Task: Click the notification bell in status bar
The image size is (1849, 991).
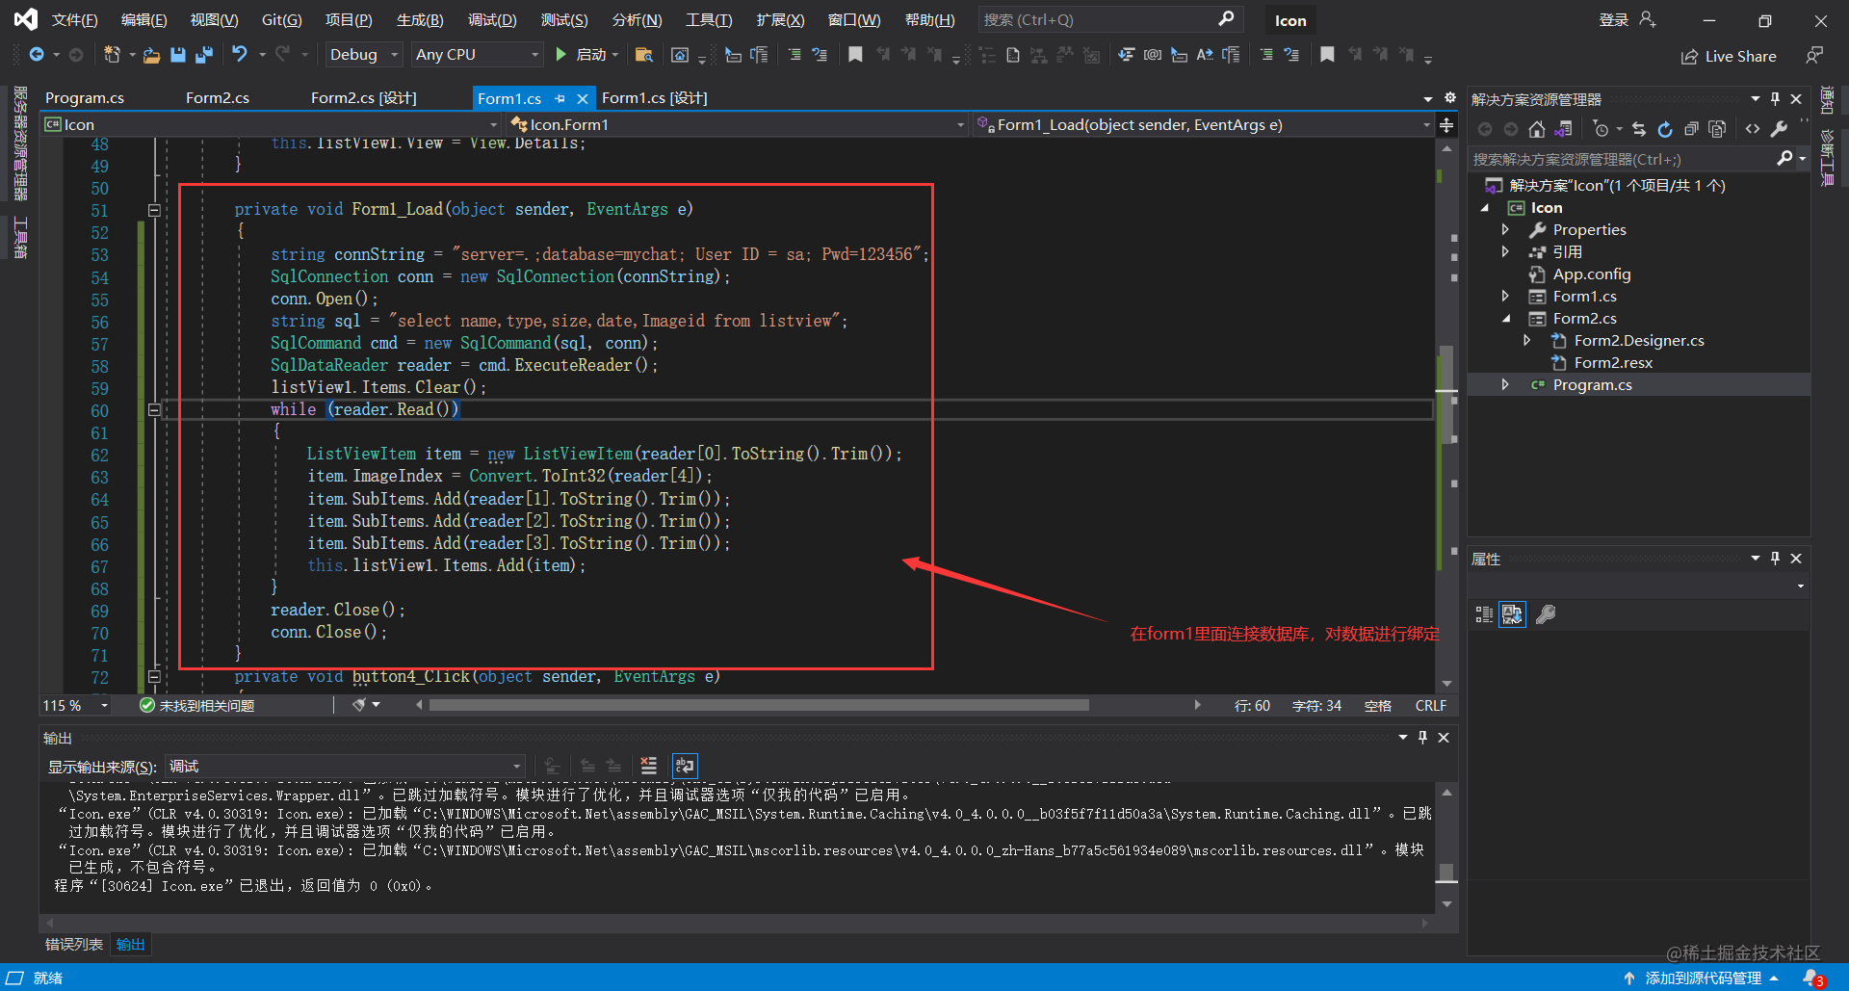Action: [1812, 978]
